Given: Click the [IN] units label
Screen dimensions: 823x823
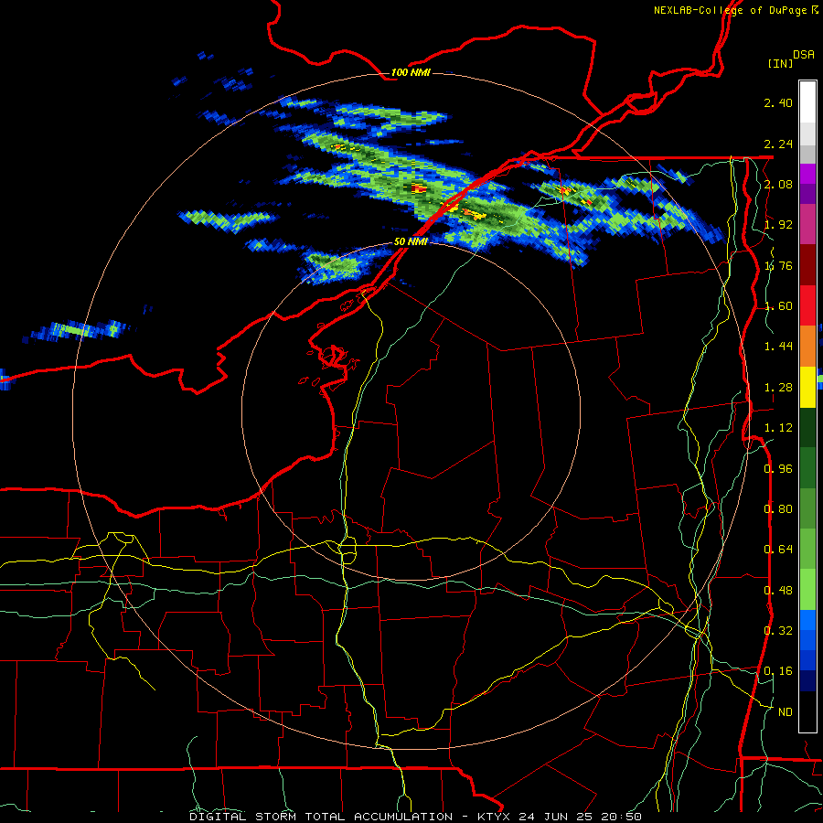Looking at the screenshot, I should pos(781,63).
